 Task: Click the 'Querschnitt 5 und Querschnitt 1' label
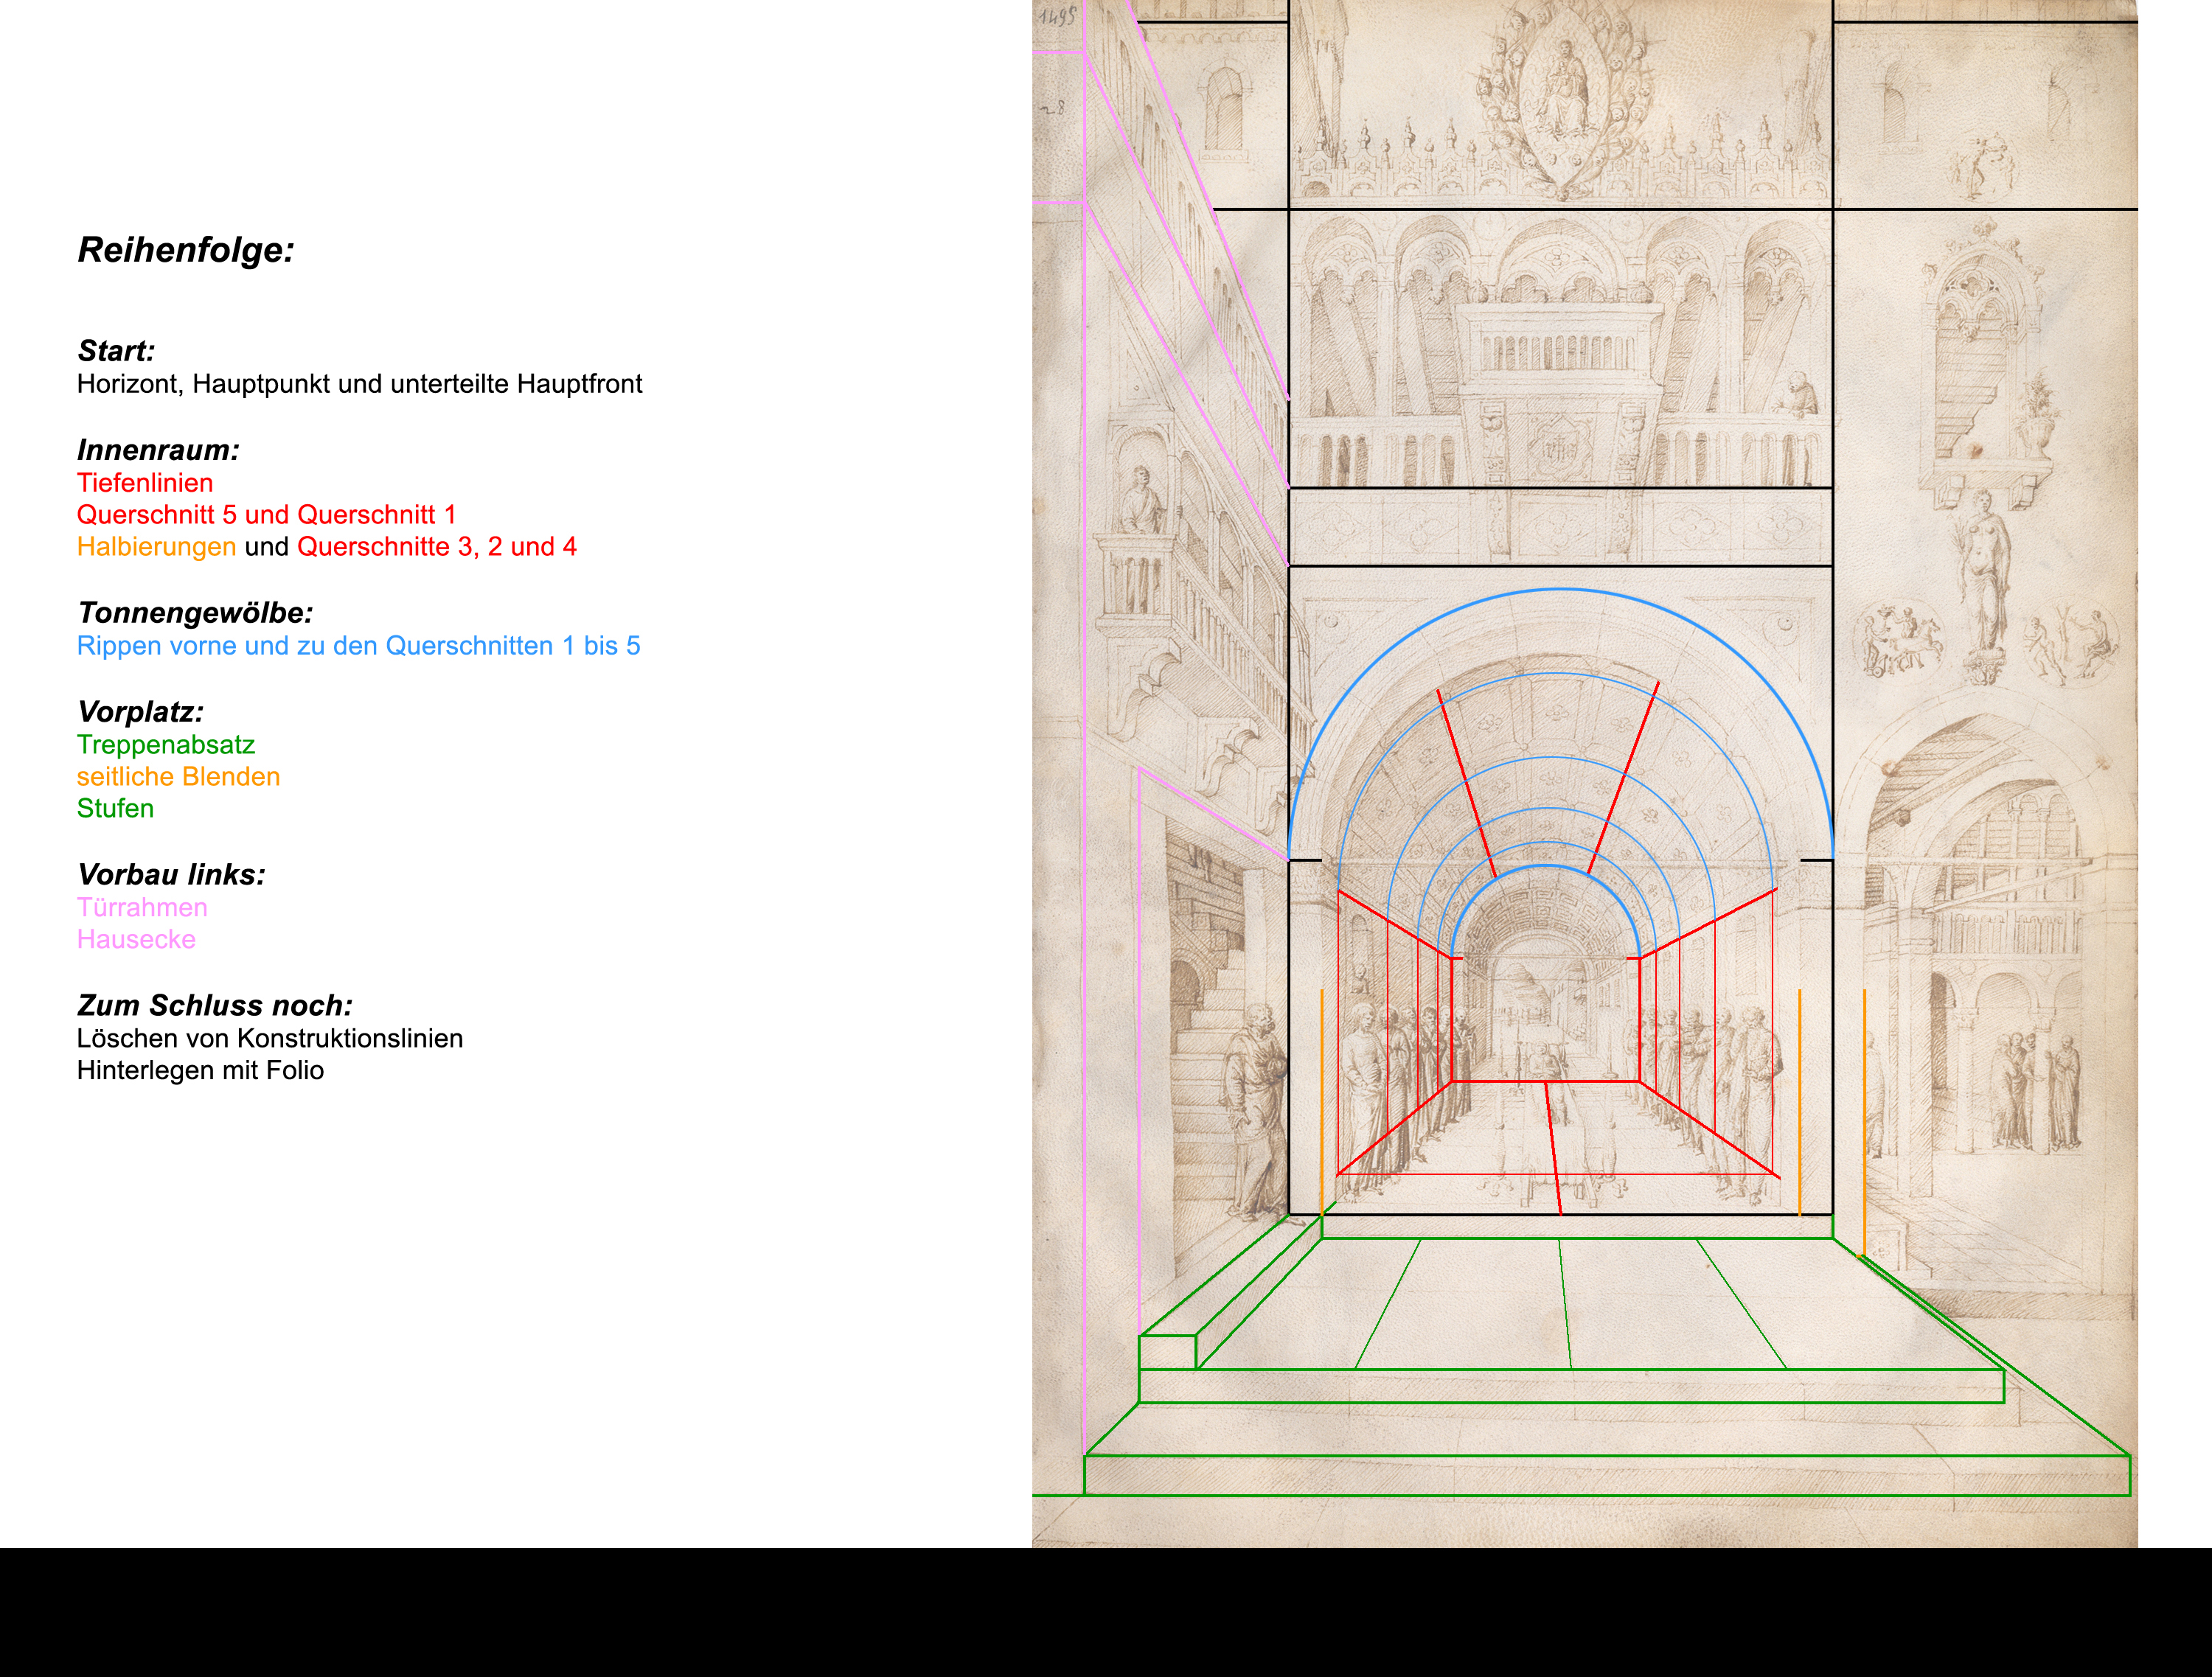pos(266,515)
